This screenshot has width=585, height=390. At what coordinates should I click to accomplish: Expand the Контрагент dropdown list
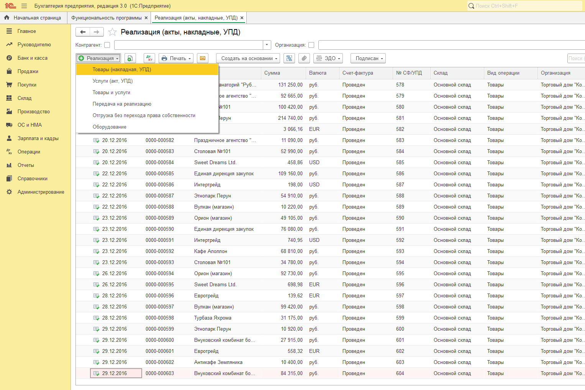click(x=267, y=45)
